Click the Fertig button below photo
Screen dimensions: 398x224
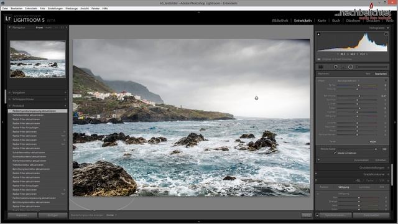pos(307,215)
